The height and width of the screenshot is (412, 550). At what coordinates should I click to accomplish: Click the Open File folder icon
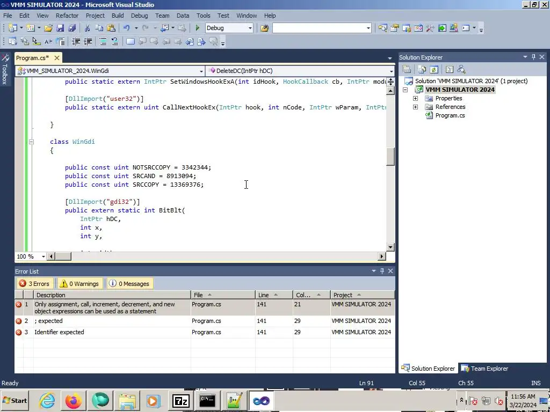48,28
